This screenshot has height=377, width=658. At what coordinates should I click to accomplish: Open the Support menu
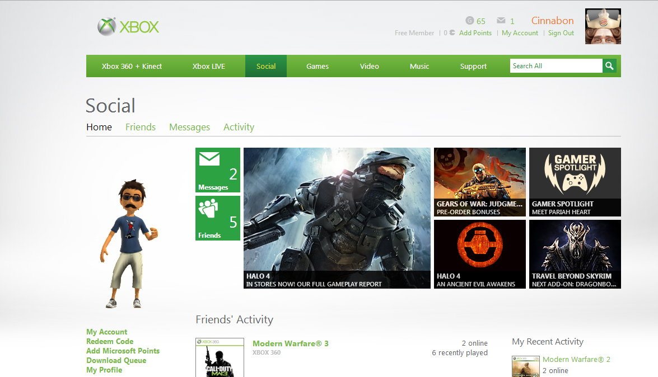(x=473, y=66)
